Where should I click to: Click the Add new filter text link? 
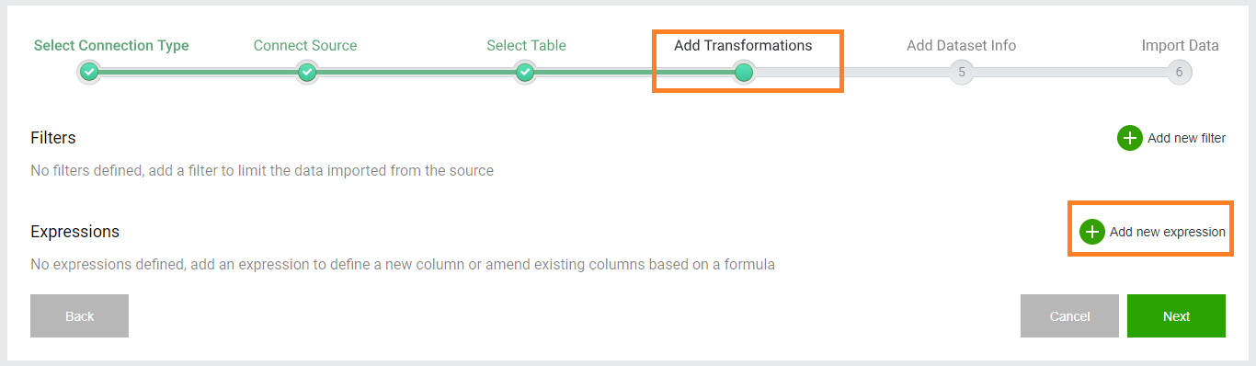click(1186, 138)
